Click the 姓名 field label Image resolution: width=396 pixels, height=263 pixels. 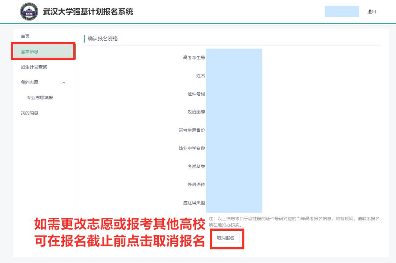201,76
